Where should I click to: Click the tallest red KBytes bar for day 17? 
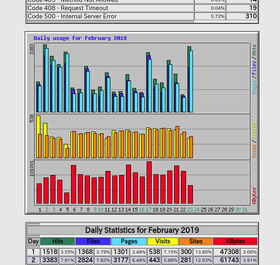[149, 182]
